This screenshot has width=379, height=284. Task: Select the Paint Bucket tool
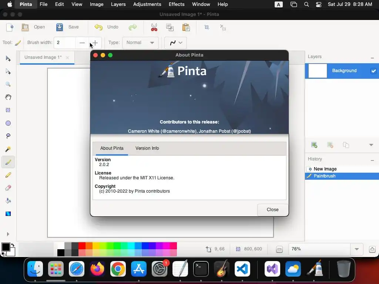tap(8, 201)
